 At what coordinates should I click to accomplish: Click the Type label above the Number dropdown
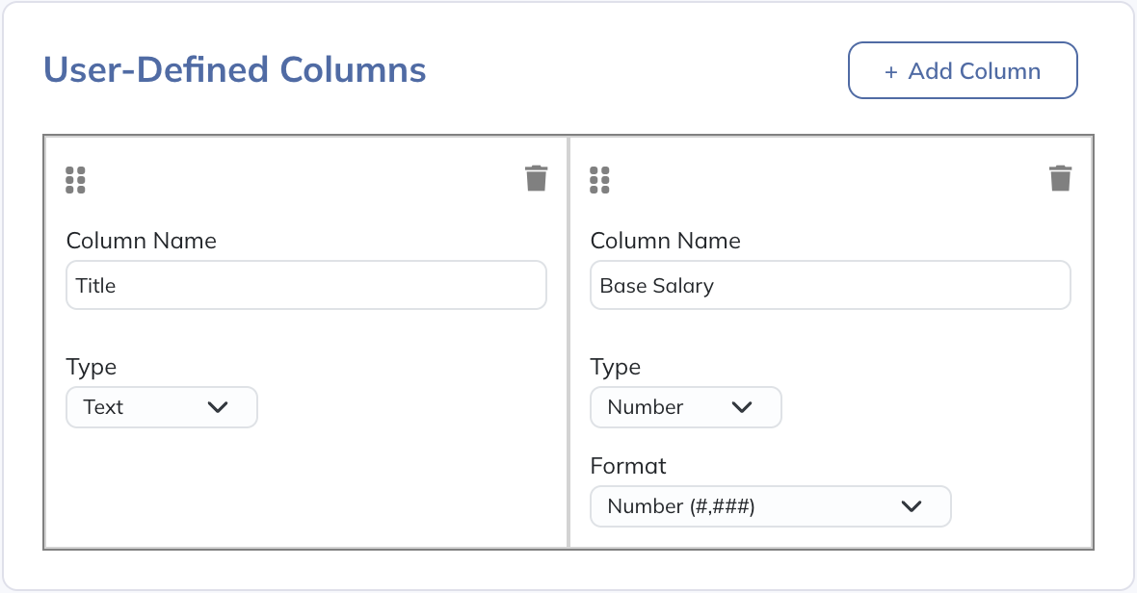(x=616, y=367)
